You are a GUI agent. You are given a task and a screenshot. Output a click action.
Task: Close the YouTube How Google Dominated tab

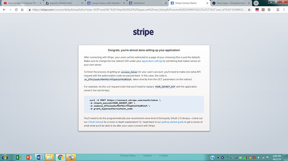[x=40, y=3]
